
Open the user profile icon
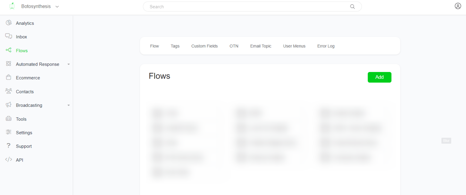[x=458, y=6]
